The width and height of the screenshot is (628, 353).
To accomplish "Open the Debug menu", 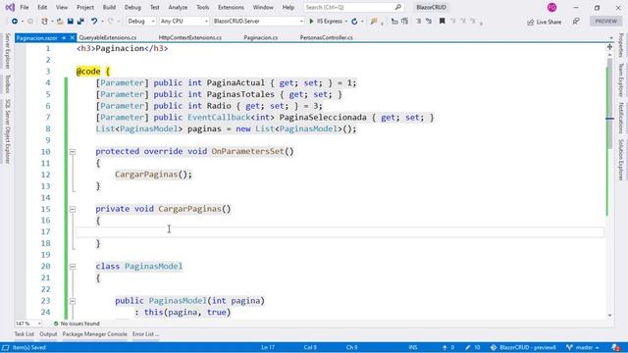I will pos(132,7).
